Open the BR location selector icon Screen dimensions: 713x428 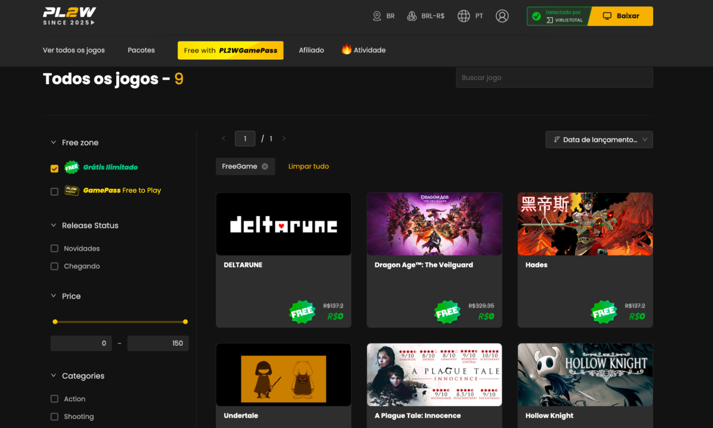tap(377, 16)
